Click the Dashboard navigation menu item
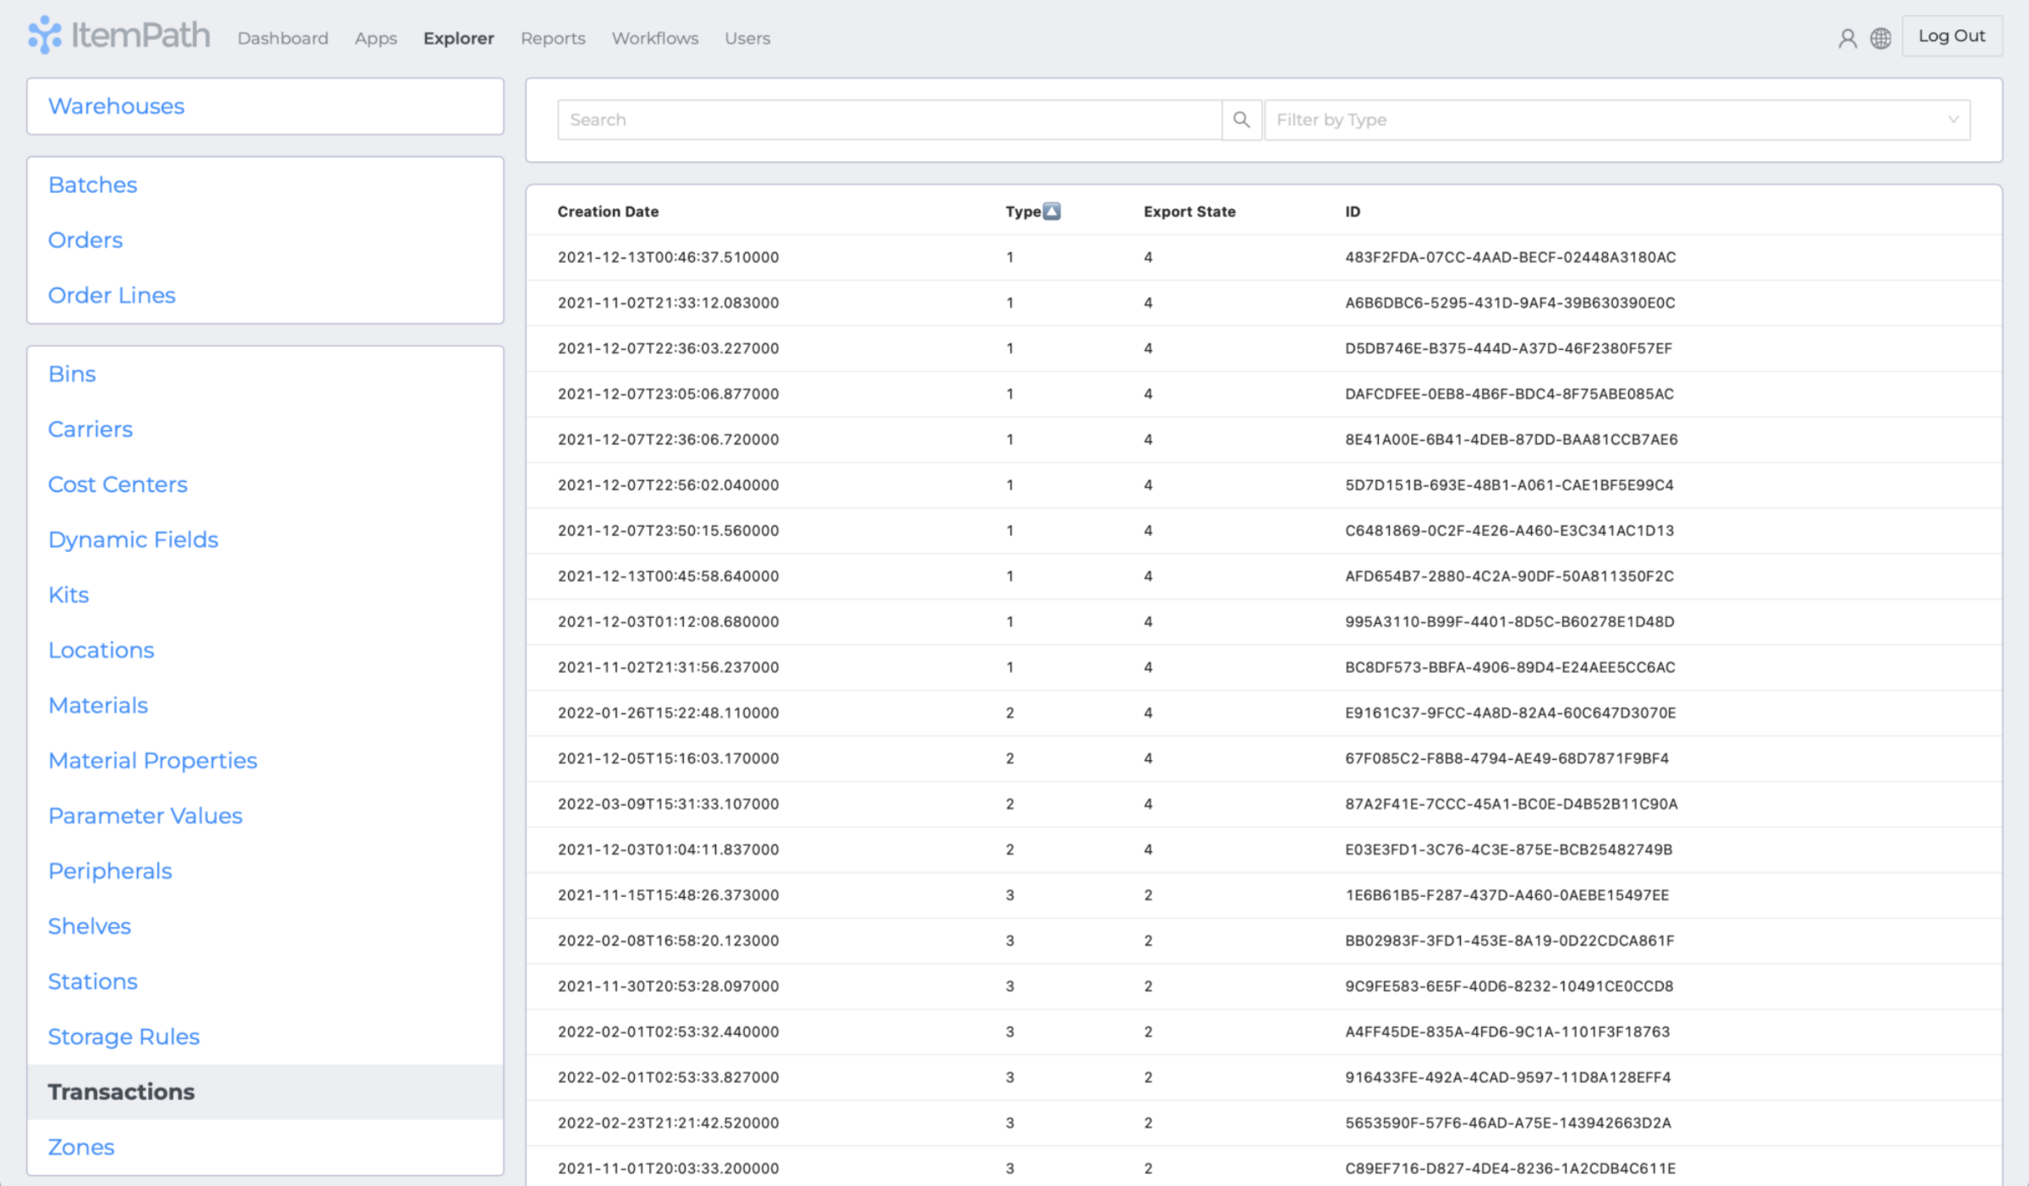Image resolution: width=2029 pixels, height=1186 pixels. (x=284, y=38)
